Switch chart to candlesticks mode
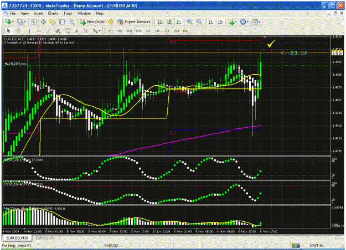The height and width of the screenshot is (250, 346). pyautogui.click(x=169, y=22)
